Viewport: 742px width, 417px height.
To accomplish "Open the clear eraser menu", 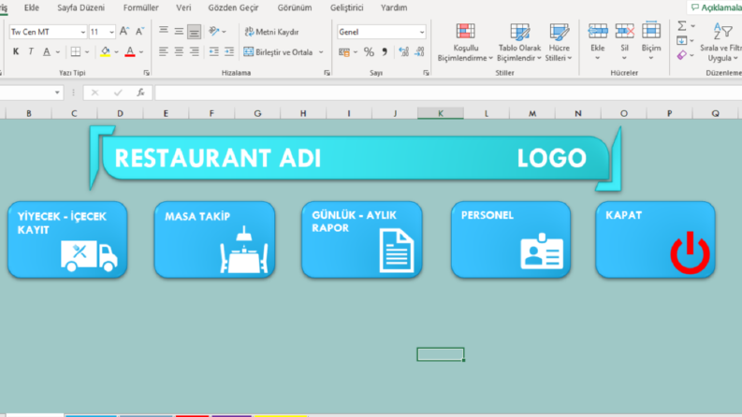I will (685, 55).
